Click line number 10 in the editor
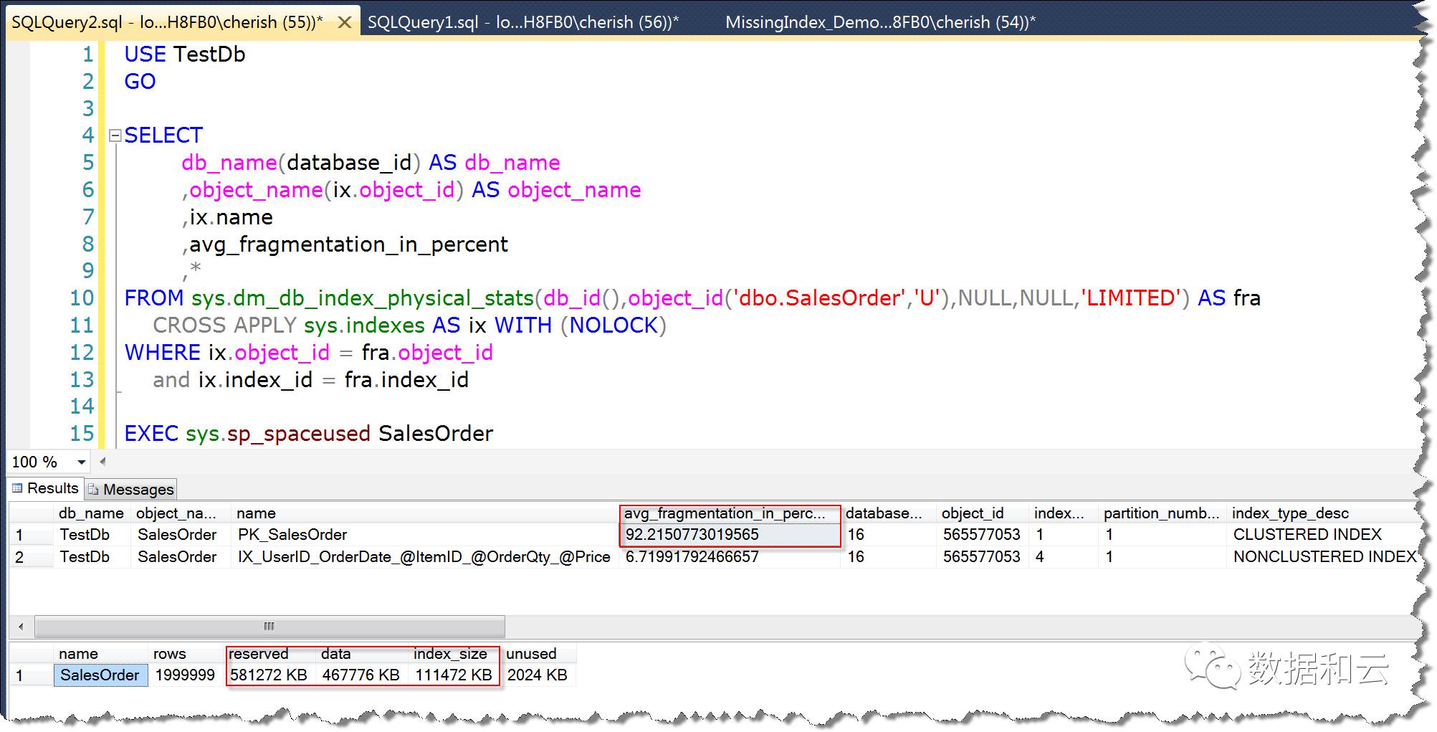Screen dimensions: 1437x732 [x=82, y=298]
